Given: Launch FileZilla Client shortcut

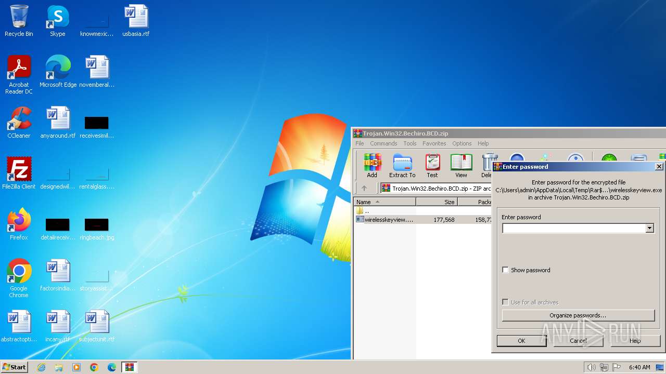Looking at the screenshot, I should [19, 173].
